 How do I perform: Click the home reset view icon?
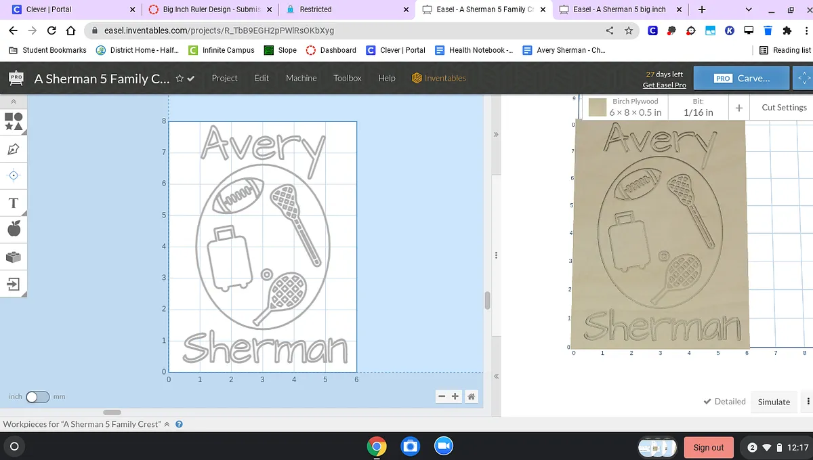click(471, 397)
